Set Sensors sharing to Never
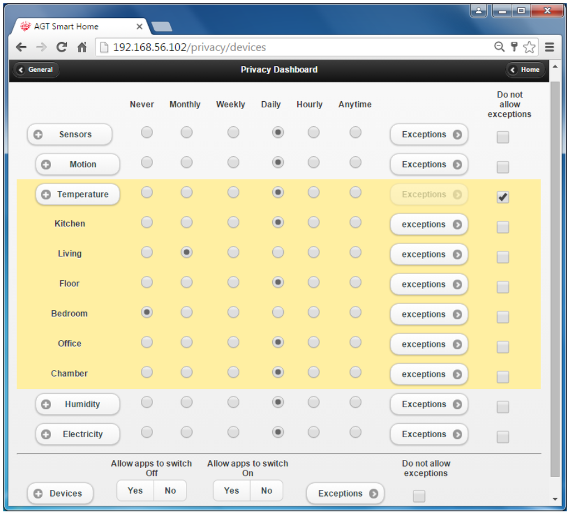Image resolution: width=570 pixels, height=515 pixels. click(x=147, y=132)
